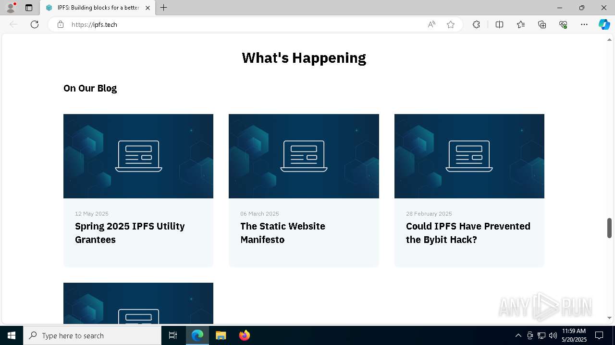Open Settings and more ellipsis menu
This screenshot has width=615, height=345.
[584, 24]
